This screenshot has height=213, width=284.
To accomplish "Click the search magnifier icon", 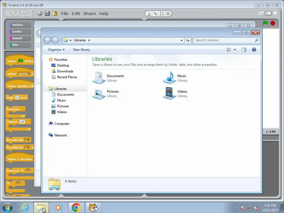I will pyautogui.click(x=257, y=40).
